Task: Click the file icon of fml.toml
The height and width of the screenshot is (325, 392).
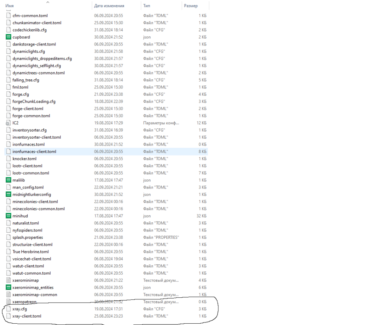Action: pyautogui.click(x=9, y=87)
